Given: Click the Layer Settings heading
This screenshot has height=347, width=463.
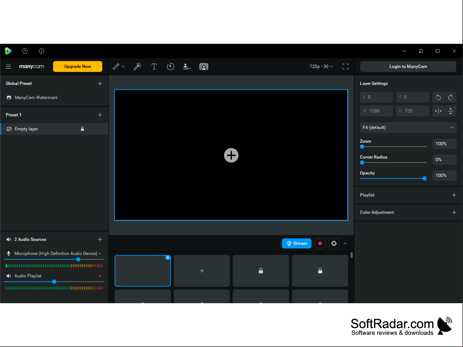Looking at the screenshot, I should (x=374, y=83).
